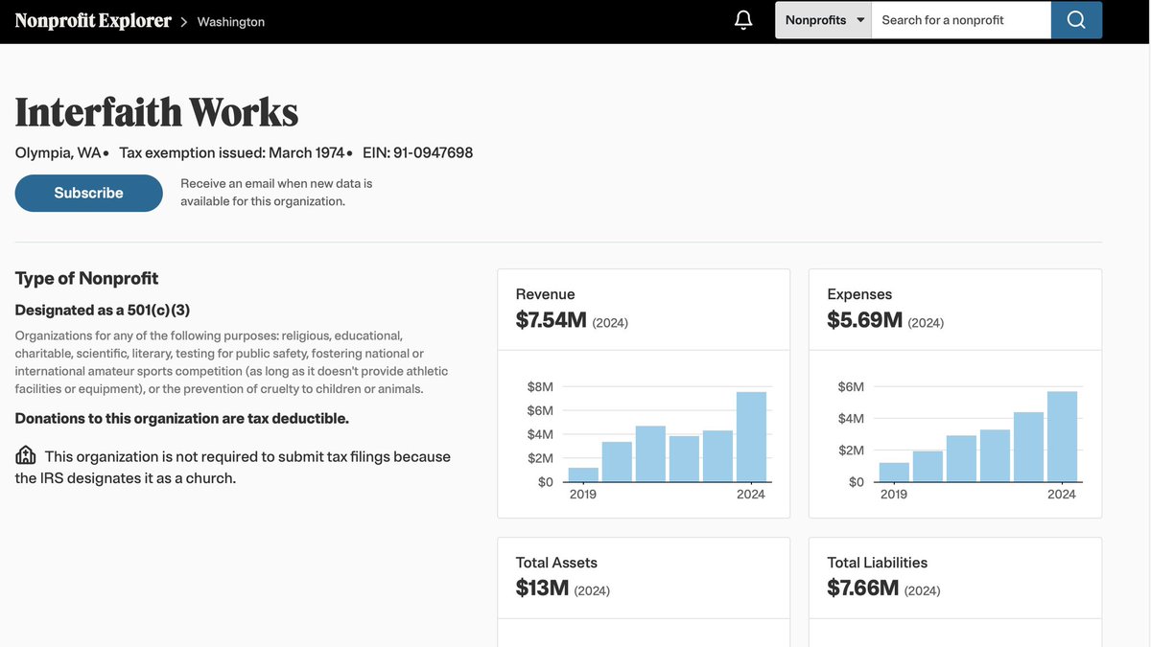
Task: Select the tallest 2024 revenue bar
Action: 751,437
